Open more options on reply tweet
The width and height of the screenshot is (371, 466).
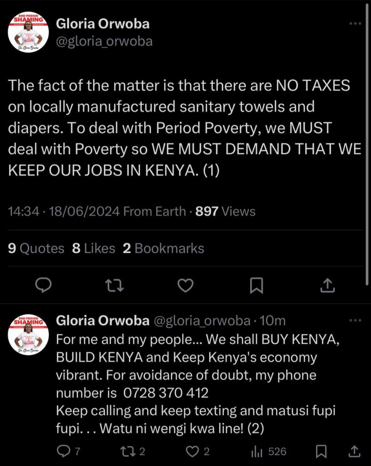click(354, 320)
